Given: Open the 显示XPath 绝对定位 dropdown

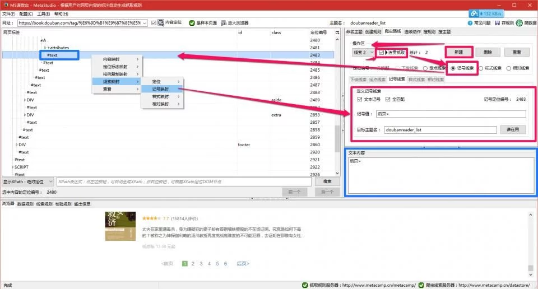Looking at the screenshot, I should pyautogui.click(x=28, y=181).
